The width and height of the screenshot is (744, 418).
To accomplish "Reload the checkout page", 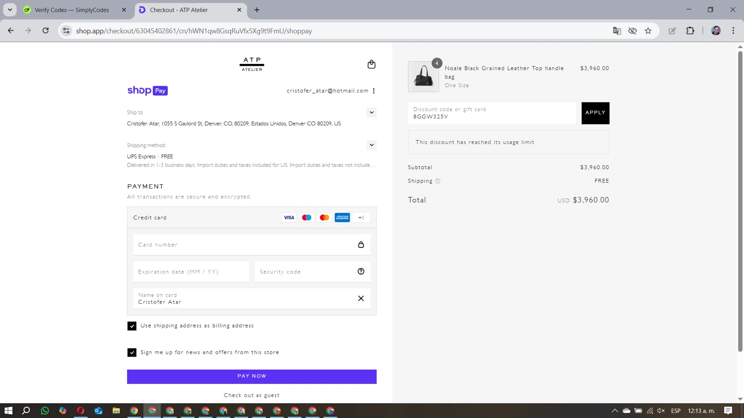I will tap(46, 31).
